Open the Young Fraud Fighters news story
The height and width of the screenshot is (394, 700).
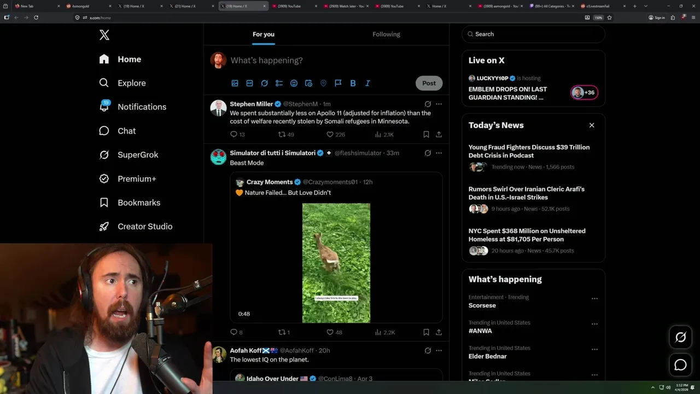(x=533, y=158)
